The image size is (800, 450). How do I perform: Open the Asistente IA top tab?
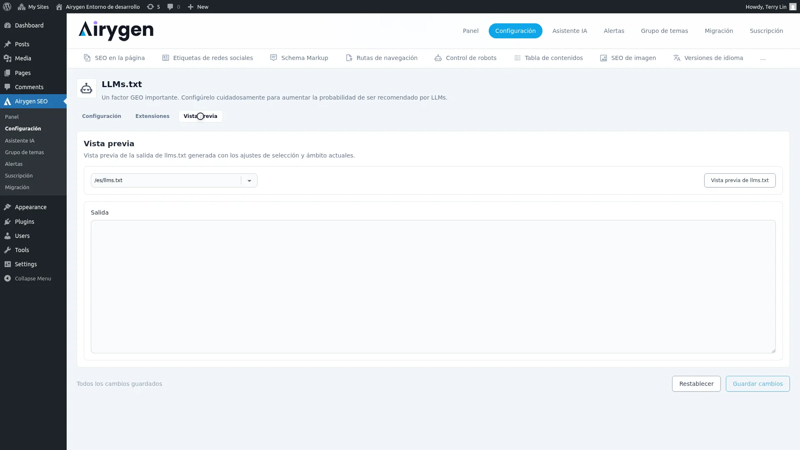coord(570,31)
